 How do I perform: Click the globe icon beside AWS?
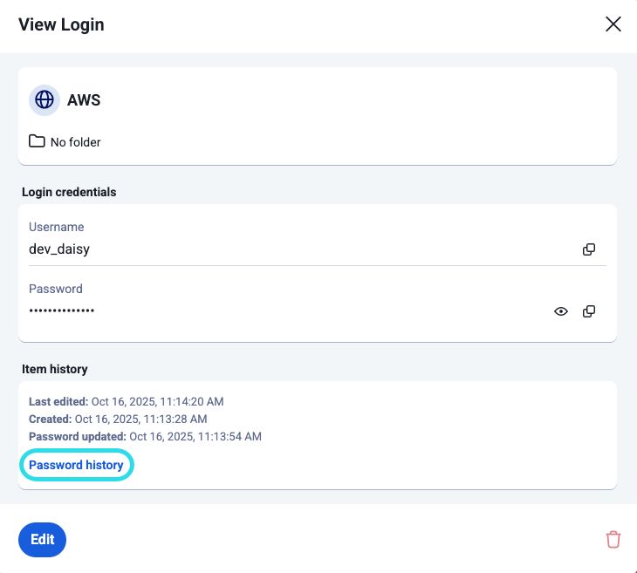[x=44, y=100]
